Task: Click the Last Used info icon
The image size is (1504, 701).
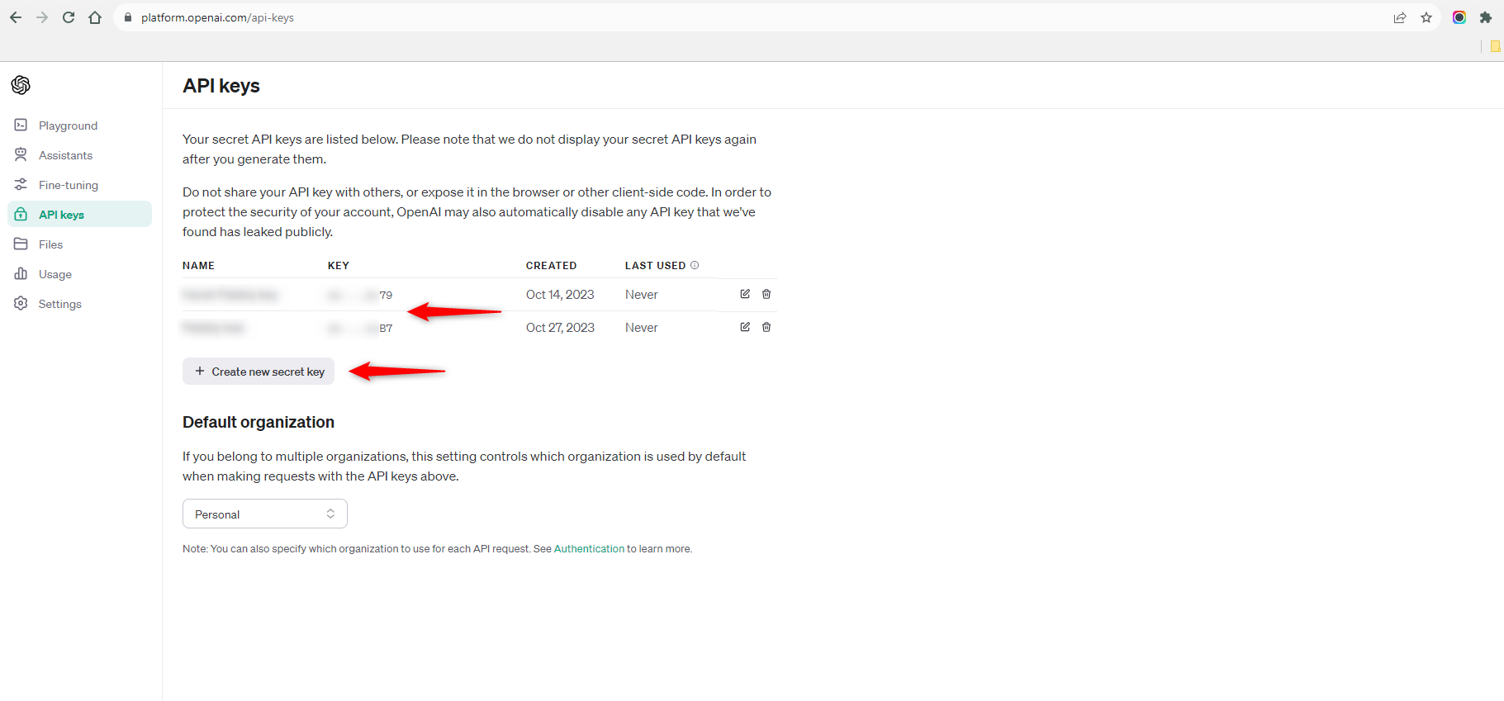Action: pos(695,265)
